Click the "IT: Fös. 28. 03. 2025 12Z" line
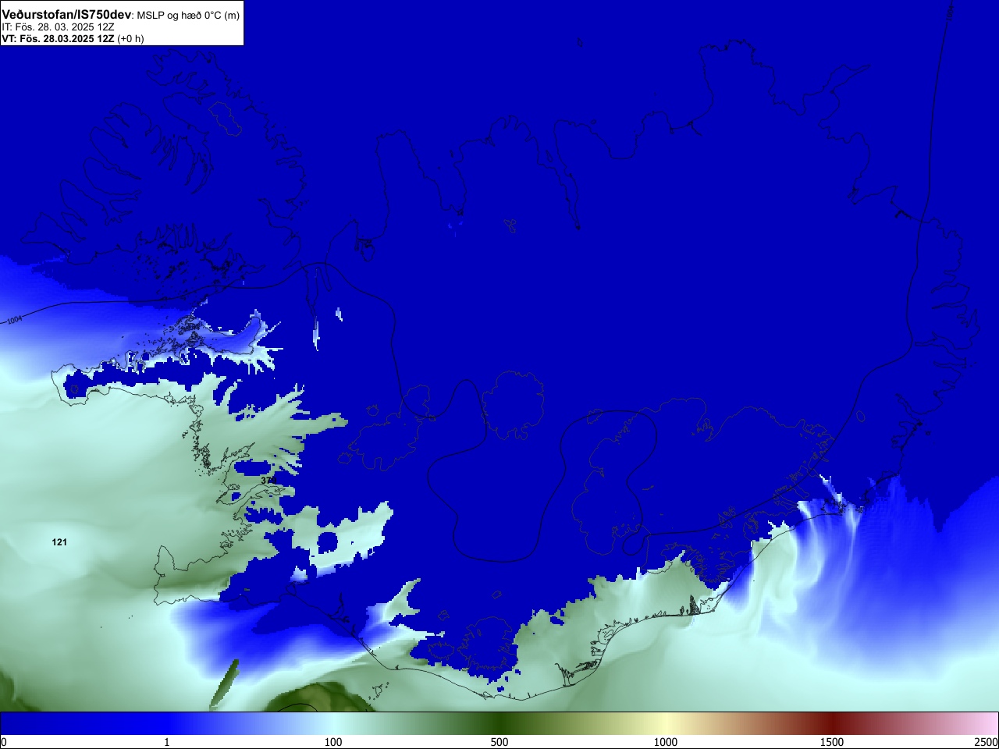 [x=58, y=27]
